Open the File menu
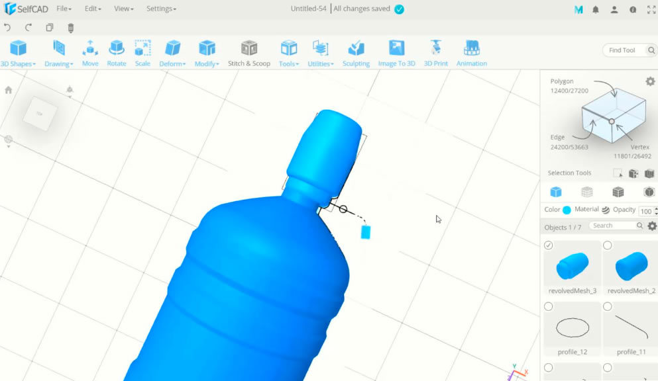Viewport: 658px width, 381px height. pyautogui.click(x=64, y=9)
